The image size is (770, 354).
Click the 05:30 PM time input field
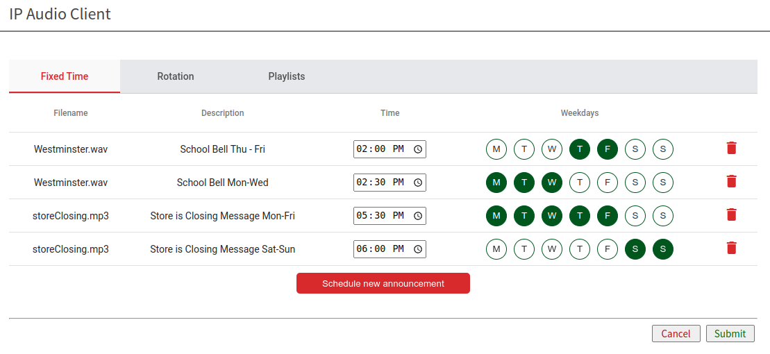(379, 216)
